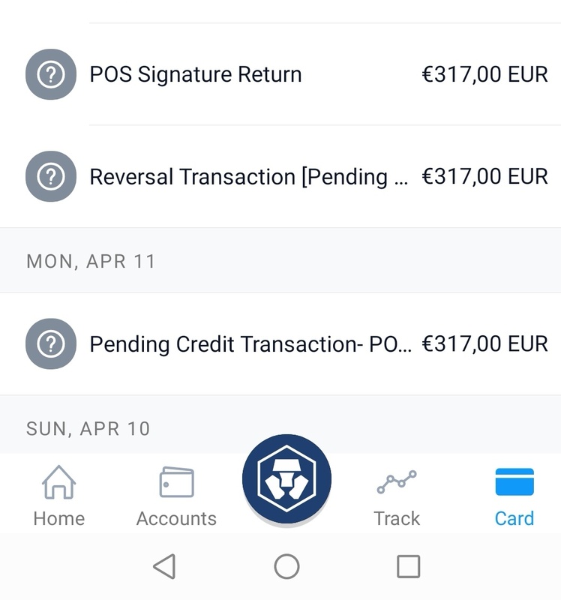The image size is (561, 600).
Task: Tap the Home house icon
Action: [58, 482]
